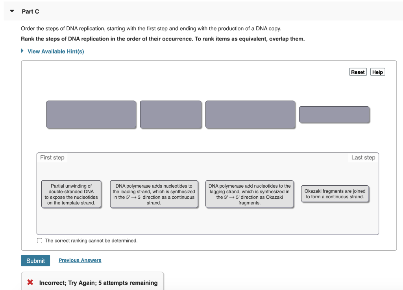Viewport: 403px width, 290px height.
Task: Click the red X incorrect icon
Action: (30, 282)
